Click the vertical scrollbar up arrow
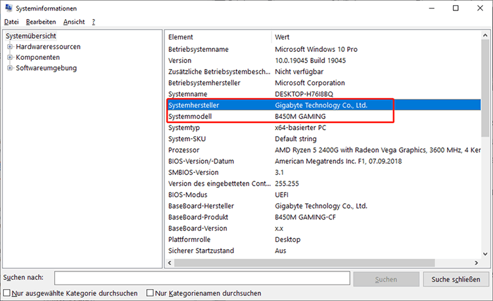The height and width of the screenshot is (301, 493). pos(485,35)
